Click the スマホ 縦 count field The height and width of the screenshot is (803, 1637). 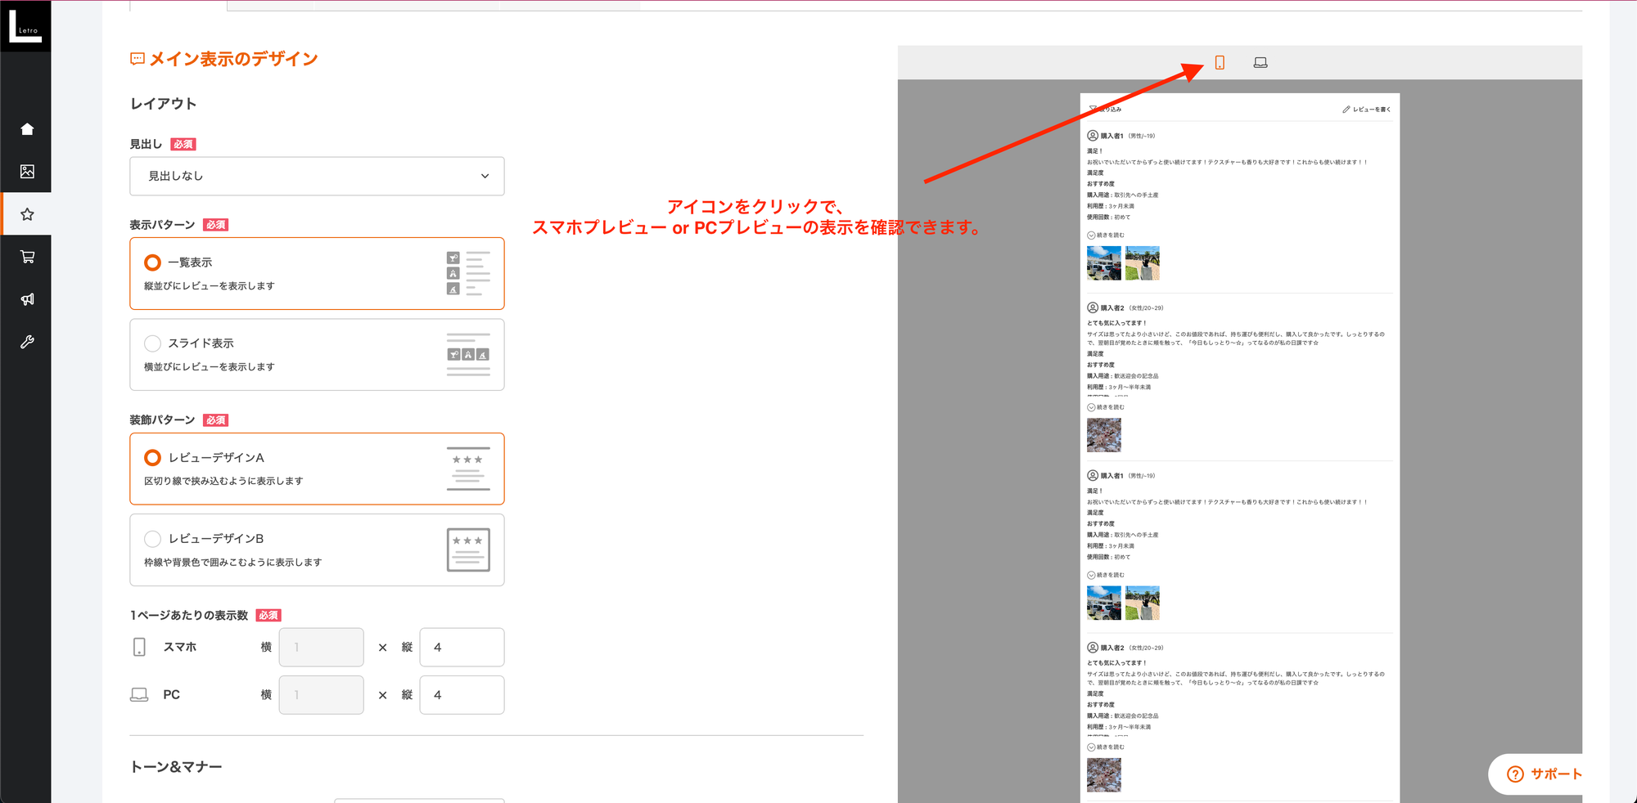462,648
